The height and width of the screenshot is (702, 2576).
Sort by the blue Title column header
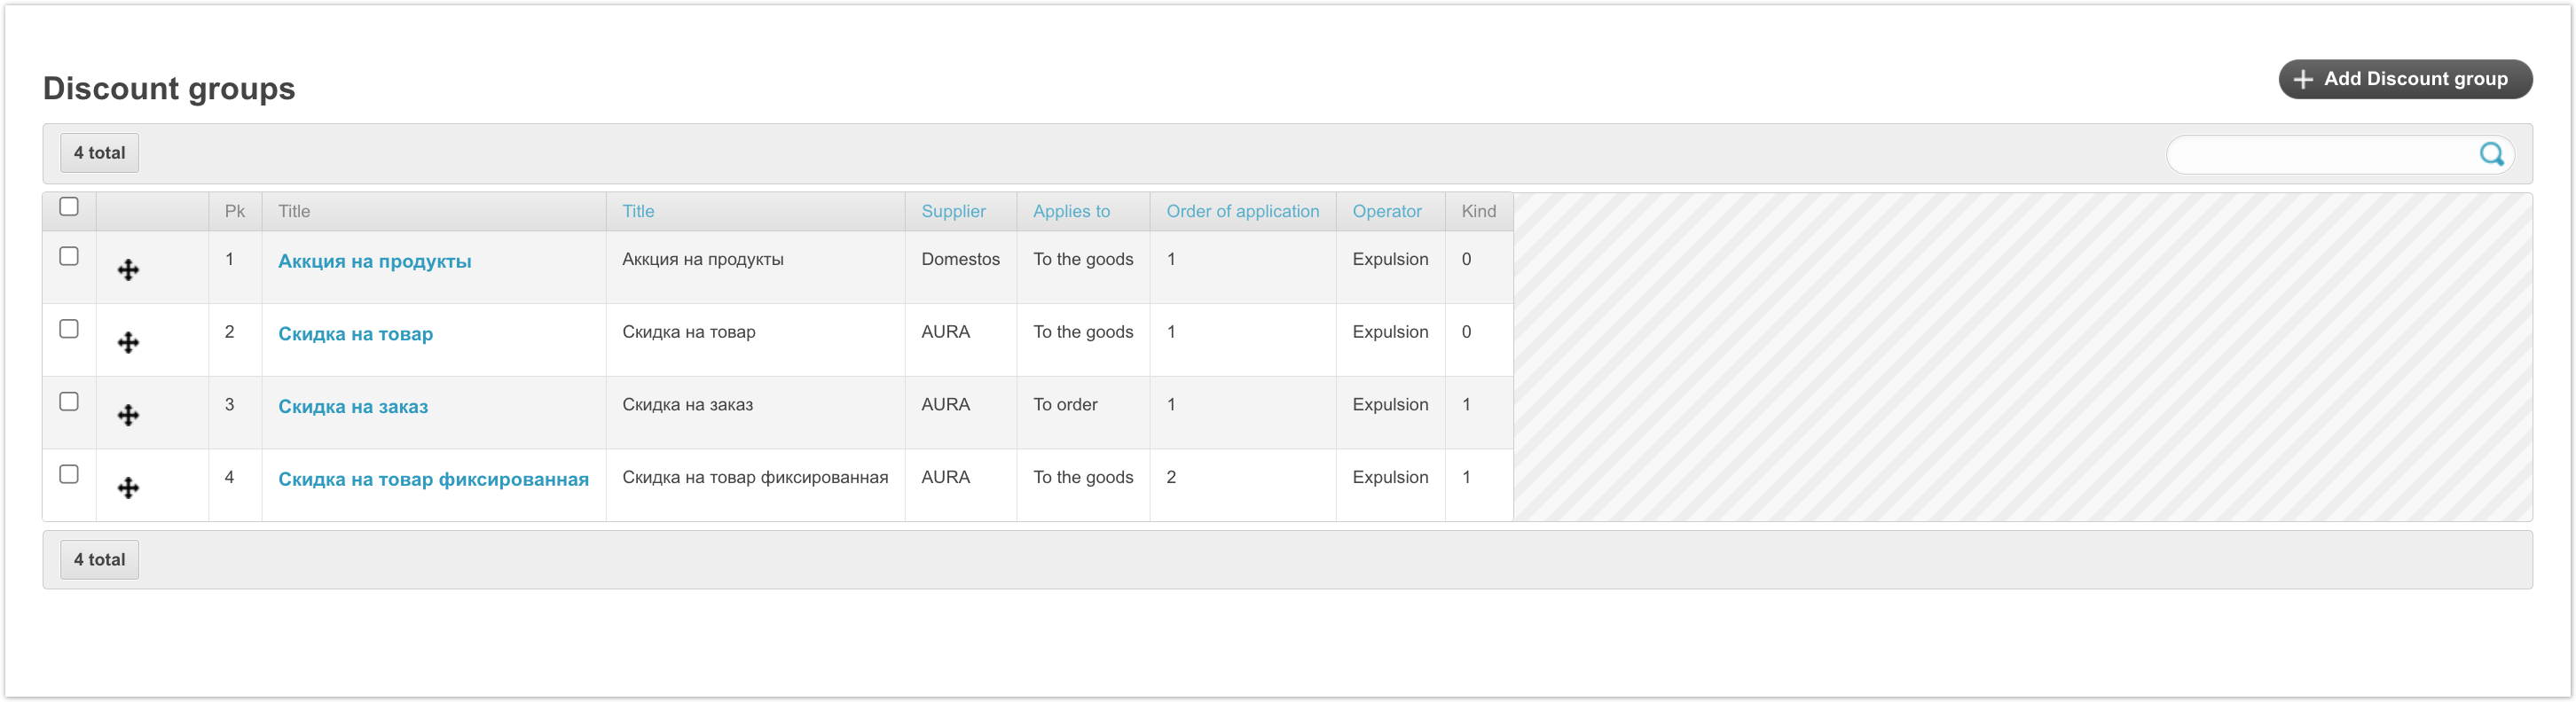point(638,212)
